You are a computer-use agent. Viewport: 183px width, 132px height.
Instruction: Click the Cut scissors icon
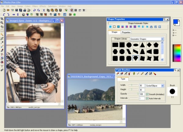click(44, 10)
